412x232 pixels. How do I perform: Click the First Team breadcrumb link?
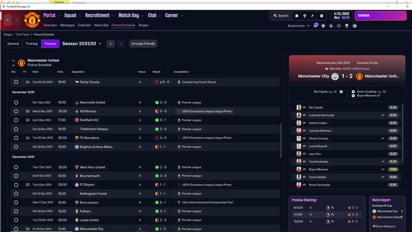[x=23, y=34]
